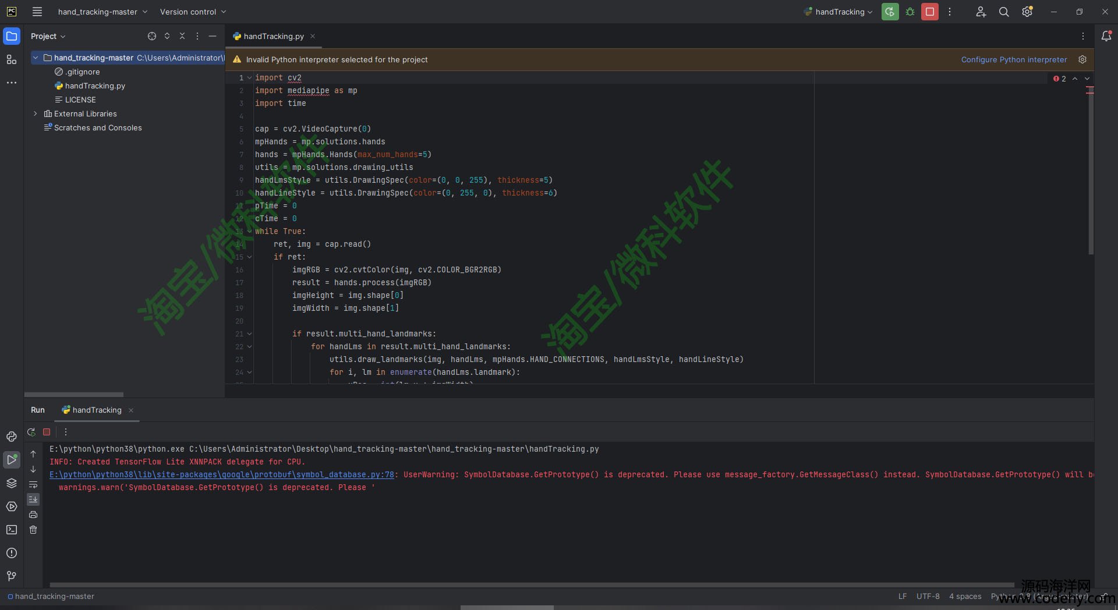Open the Structure tool window
This screenshot has width=1118, height=610.
[12, 59]
